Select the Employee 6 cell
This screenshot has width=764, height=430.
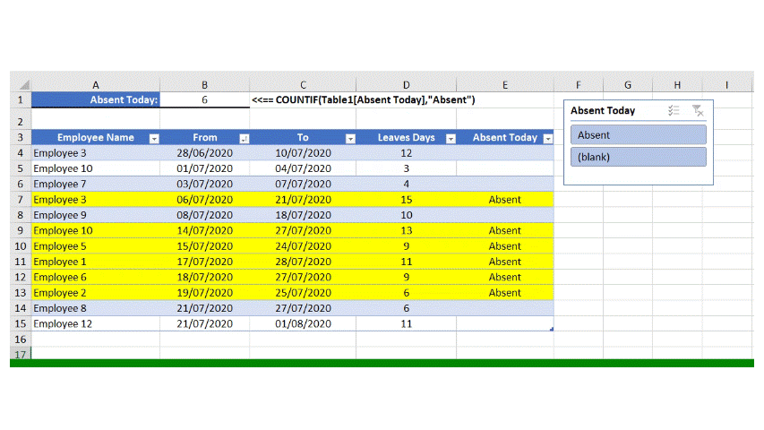coord(96,278)
